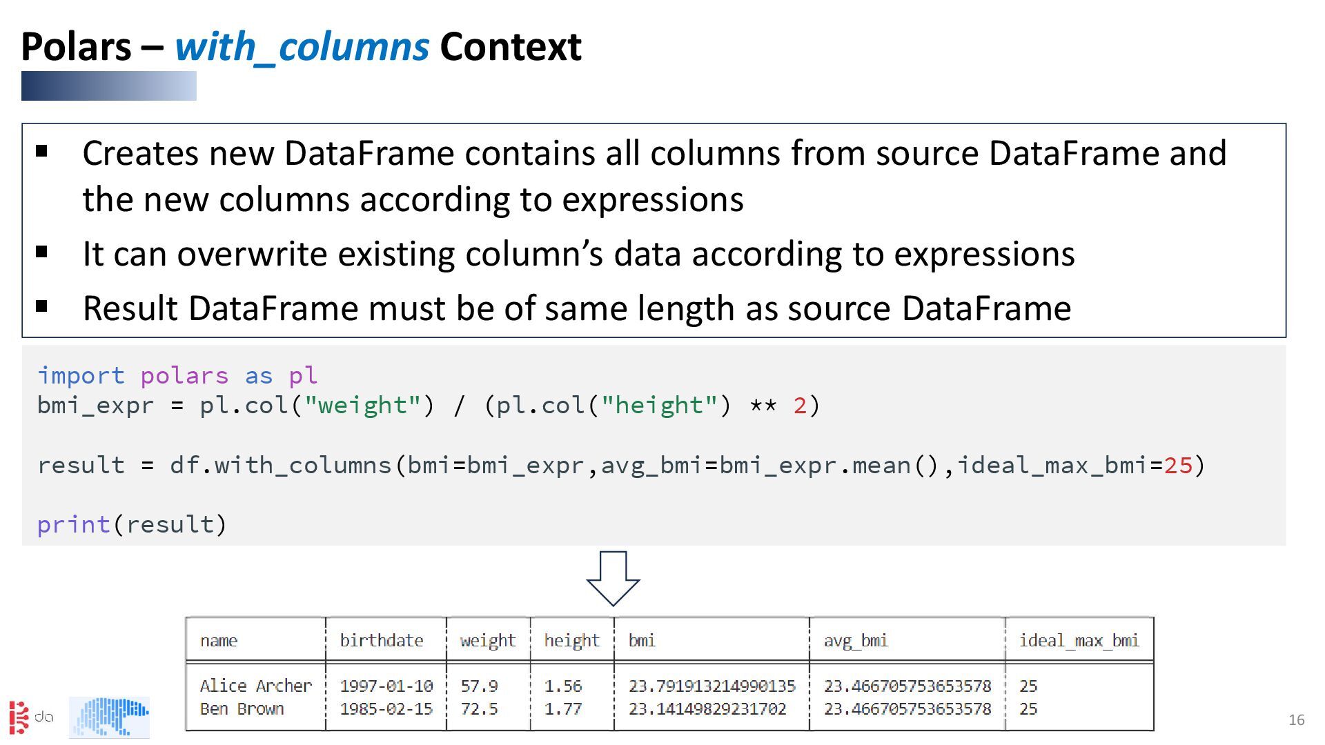Click the bmi_expr assignment code line
1325x745 pixels.
pyautogui.click(x=428, y=406)
